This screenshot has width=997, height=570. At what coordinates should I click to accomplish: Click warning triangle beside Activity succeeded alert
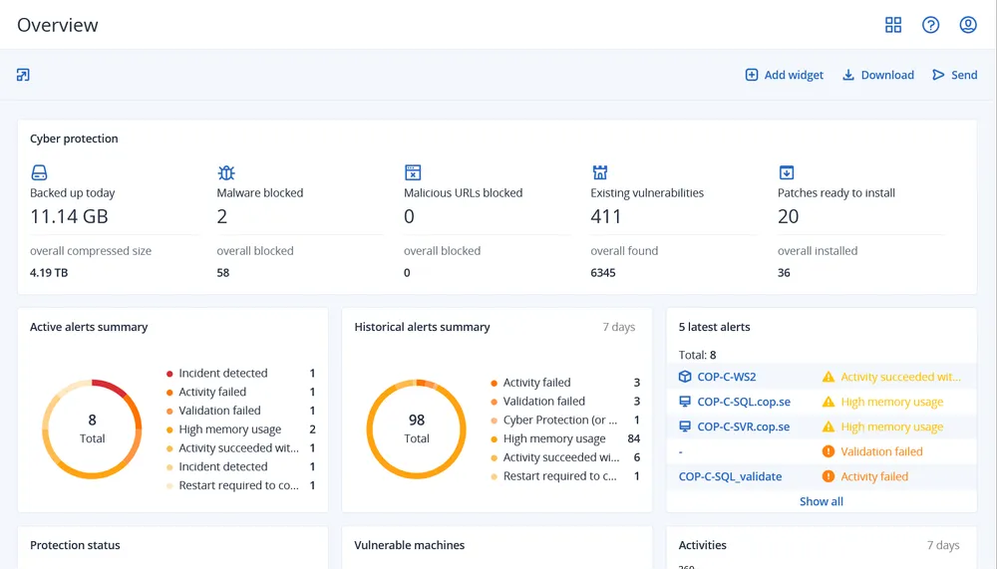(x=828, y=377)
